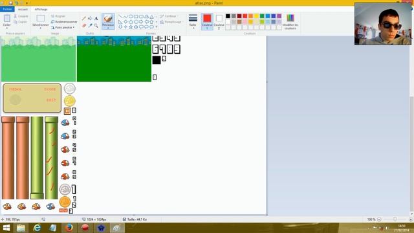The width and height of the screenshot is (414, 233).
Task: Open Firefox from the taskbar
Action: [x=69, y=228]
